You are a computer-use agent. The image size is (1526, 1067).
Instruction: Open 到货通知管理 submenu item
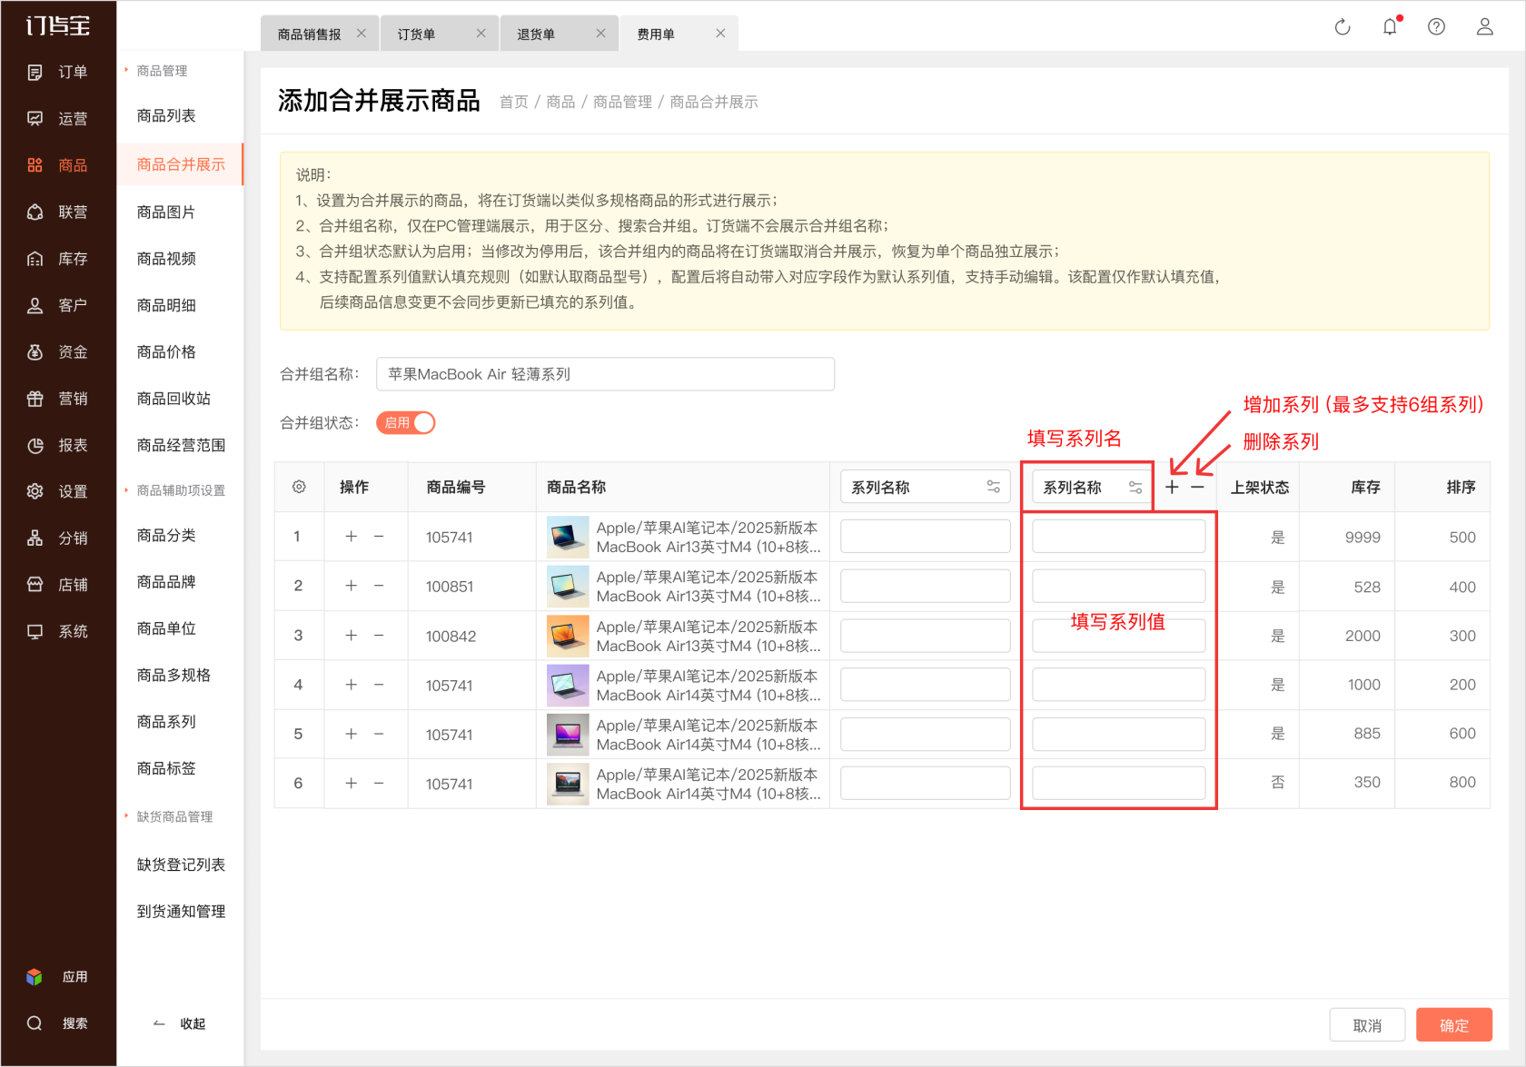[181, 911]
